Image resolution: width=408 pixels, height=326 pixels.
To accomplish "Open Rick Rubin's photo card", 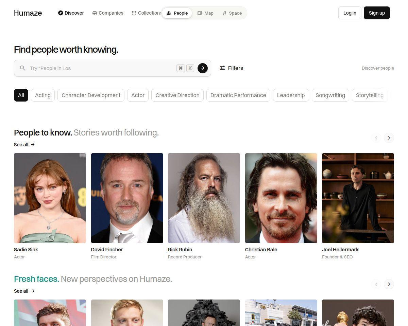I will point(204,198).
